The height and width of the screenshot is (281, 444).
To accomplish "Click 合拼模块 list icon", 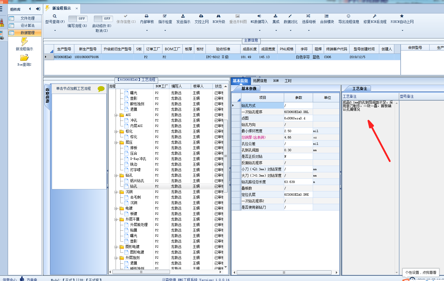I will pyautogui.click(x=327, y=16).
